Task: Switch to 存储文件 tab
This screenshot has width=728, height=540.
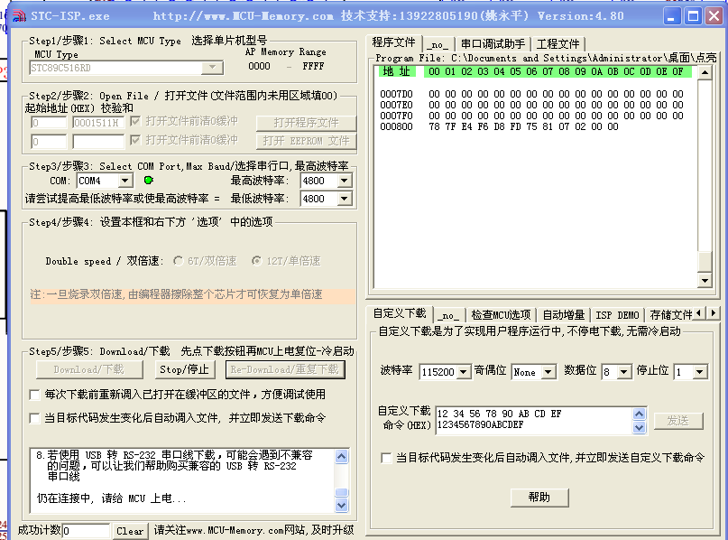Action: (670, 315)
